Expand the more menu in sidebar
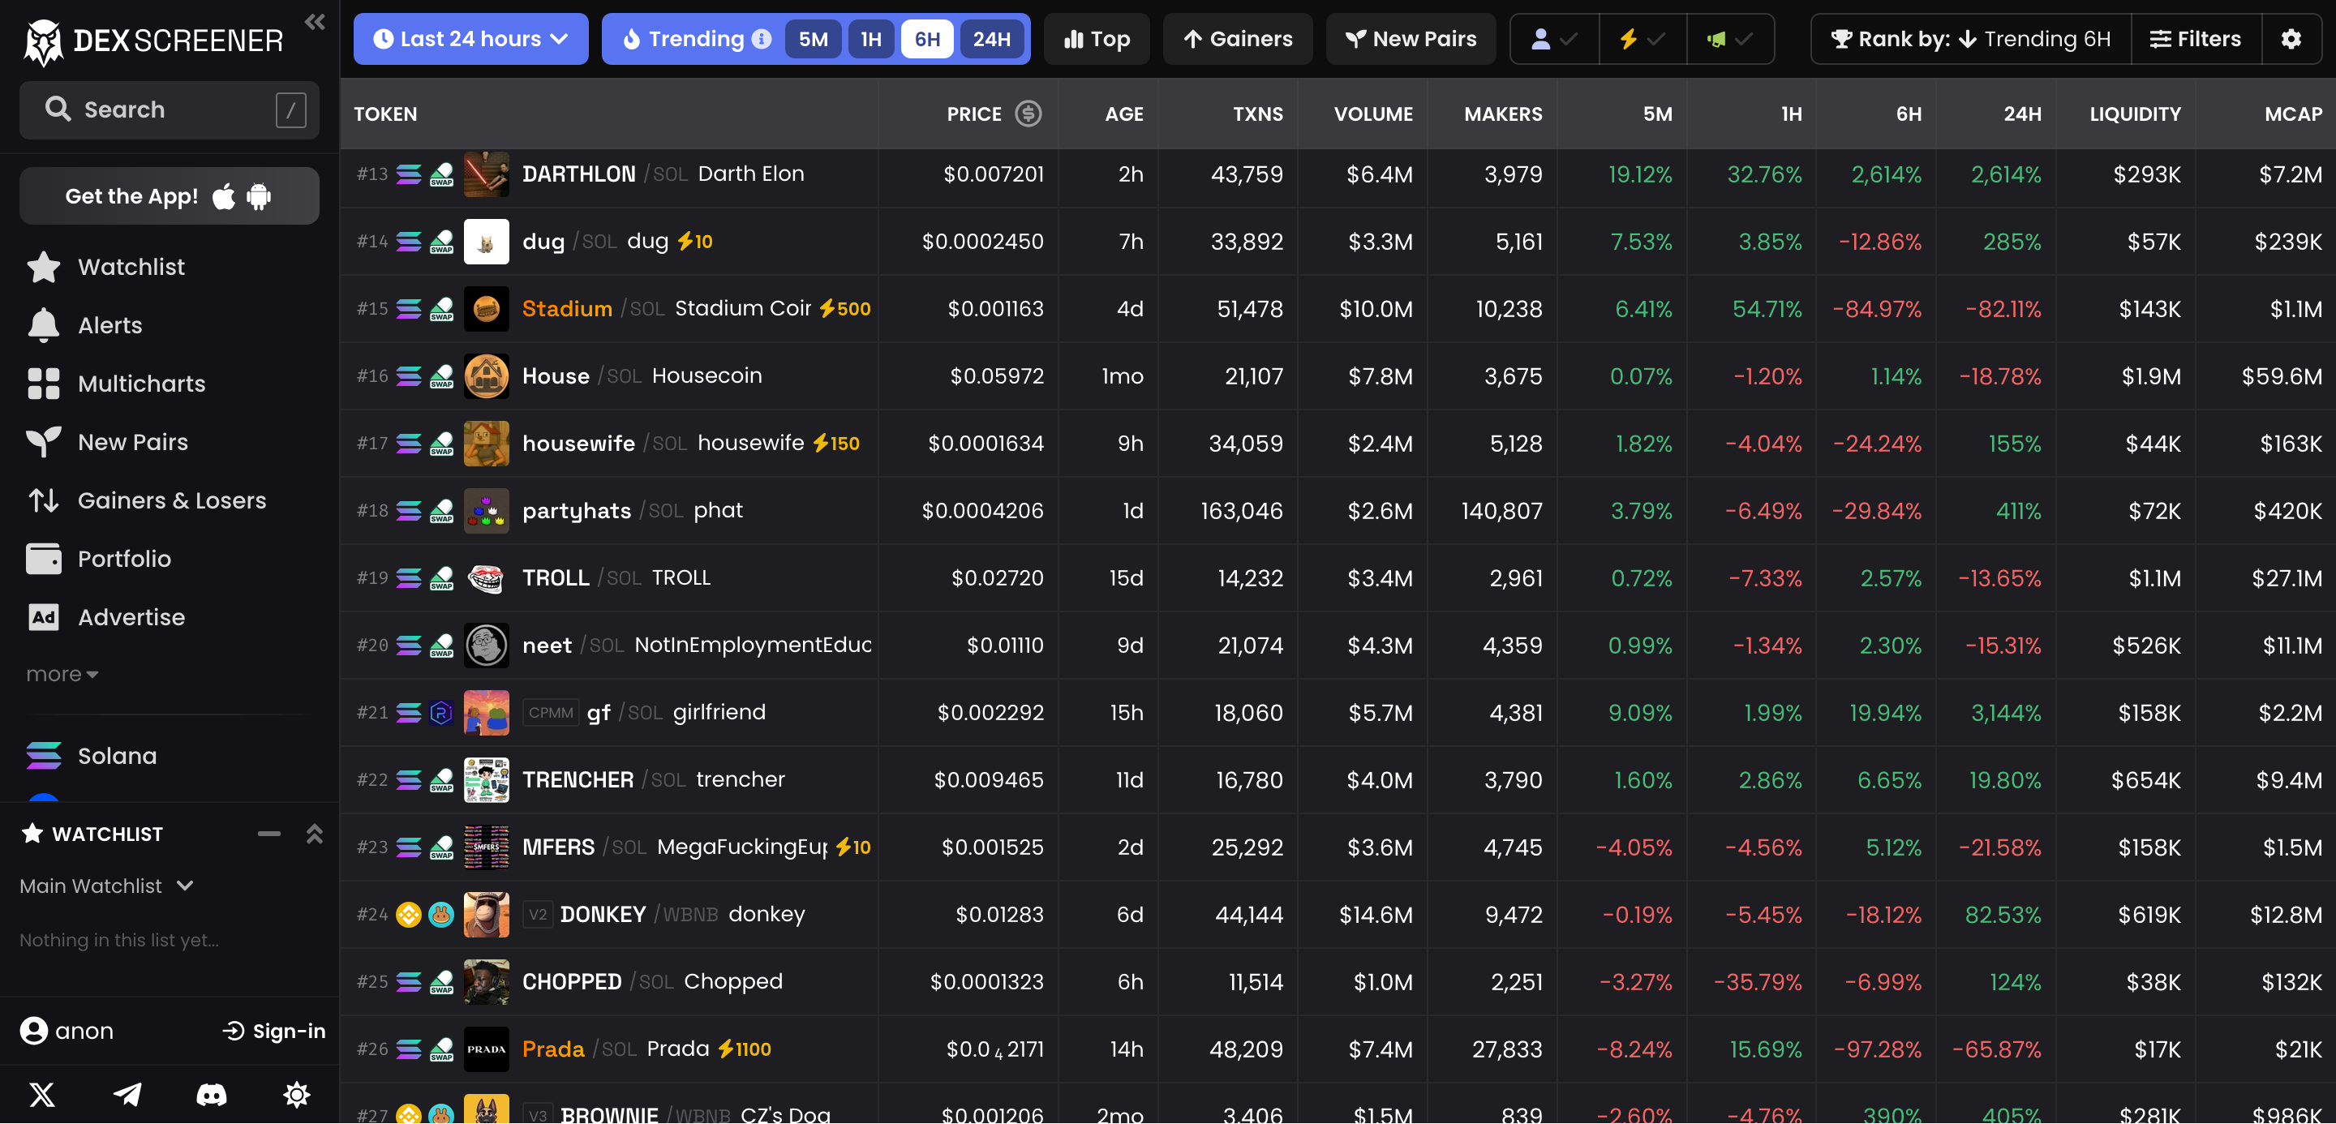This screenshot has width=2336, height=1124. pyautogui.click(x=62, y=673)
